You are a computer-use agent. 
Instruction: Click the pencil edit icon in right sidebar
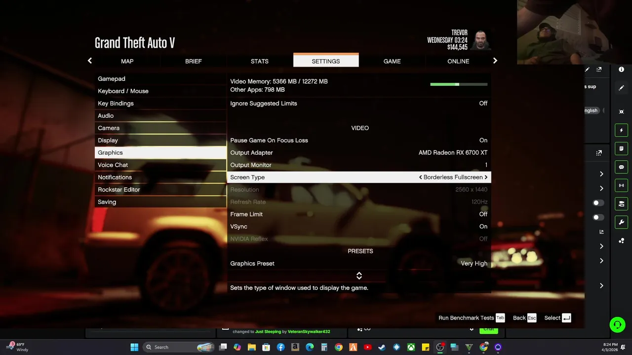tap(621, 88)
